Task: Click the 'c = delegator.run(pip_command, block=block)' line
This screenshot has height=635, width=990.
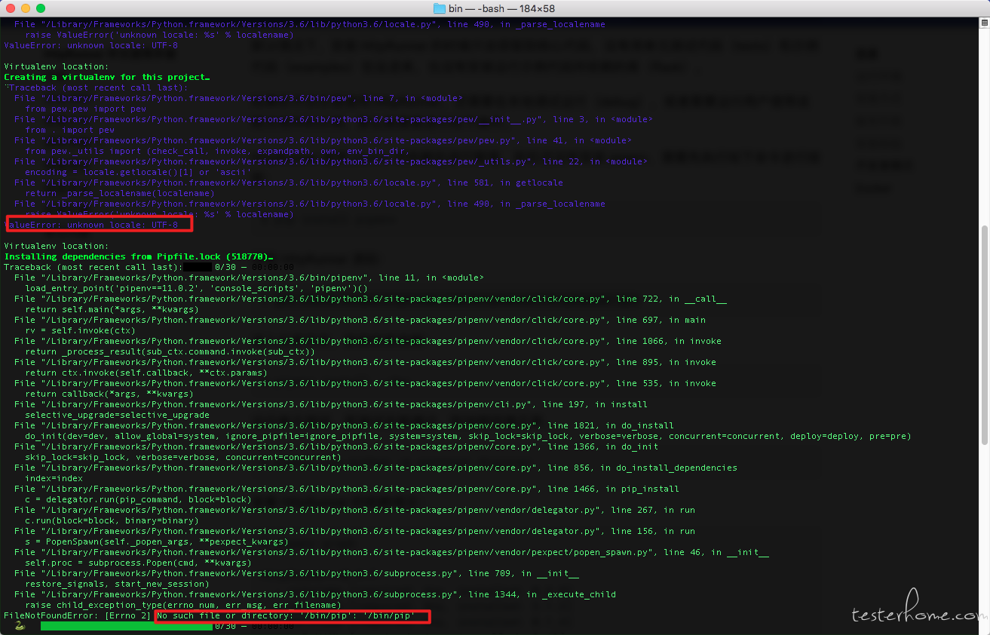Action: 138,499
